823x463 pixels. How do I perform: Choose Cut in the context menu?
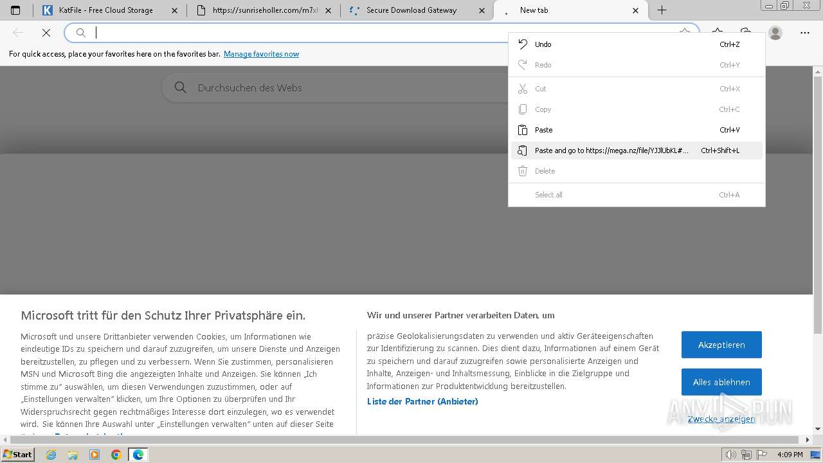[637, 89]
